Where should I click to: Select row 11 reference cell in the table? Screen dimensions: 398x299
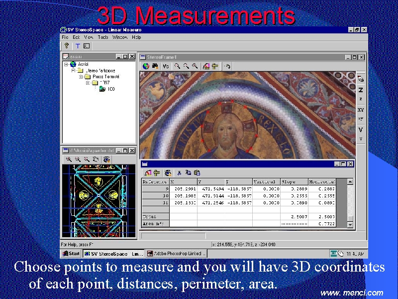click(x=155, y=203)
